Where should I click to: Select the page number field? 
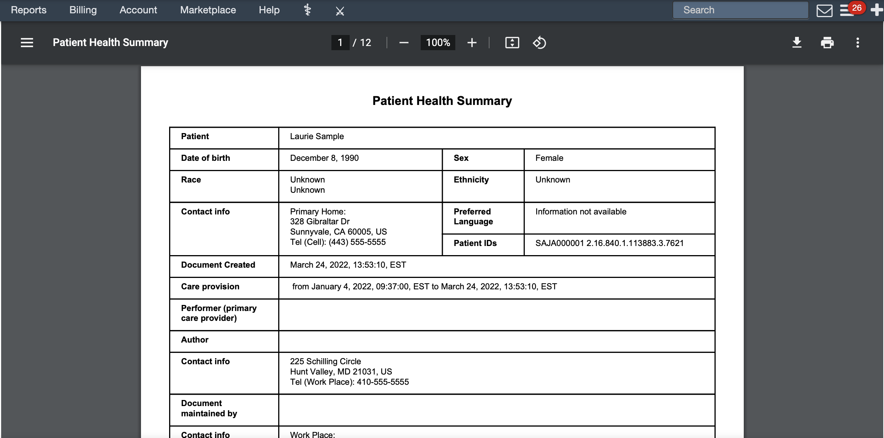[340, 43]
